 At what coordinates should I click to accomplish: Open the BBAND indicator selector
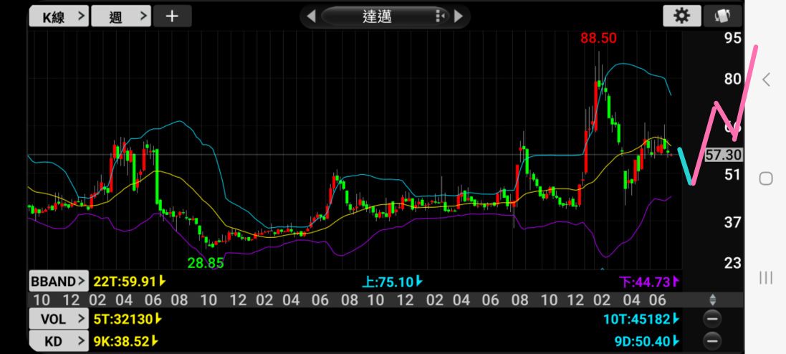click(59, 282)
